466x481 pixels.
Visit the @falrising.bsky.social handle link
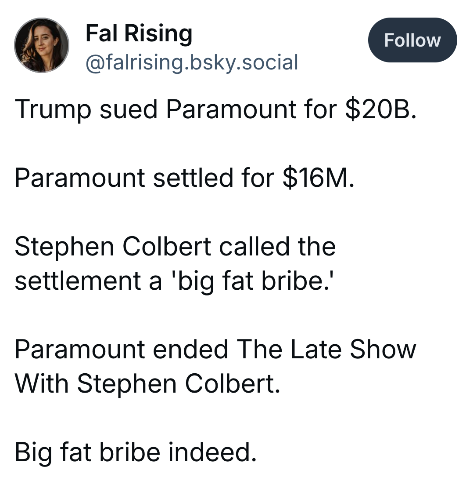(192, 62)
